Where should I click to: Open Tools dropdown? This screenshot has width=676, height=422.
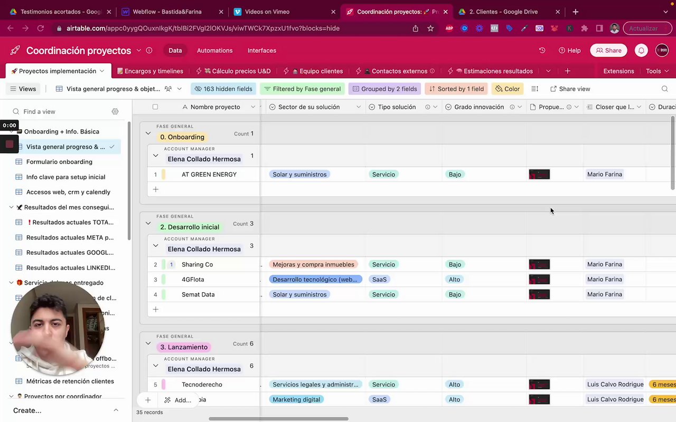click(x=657, y=71)
